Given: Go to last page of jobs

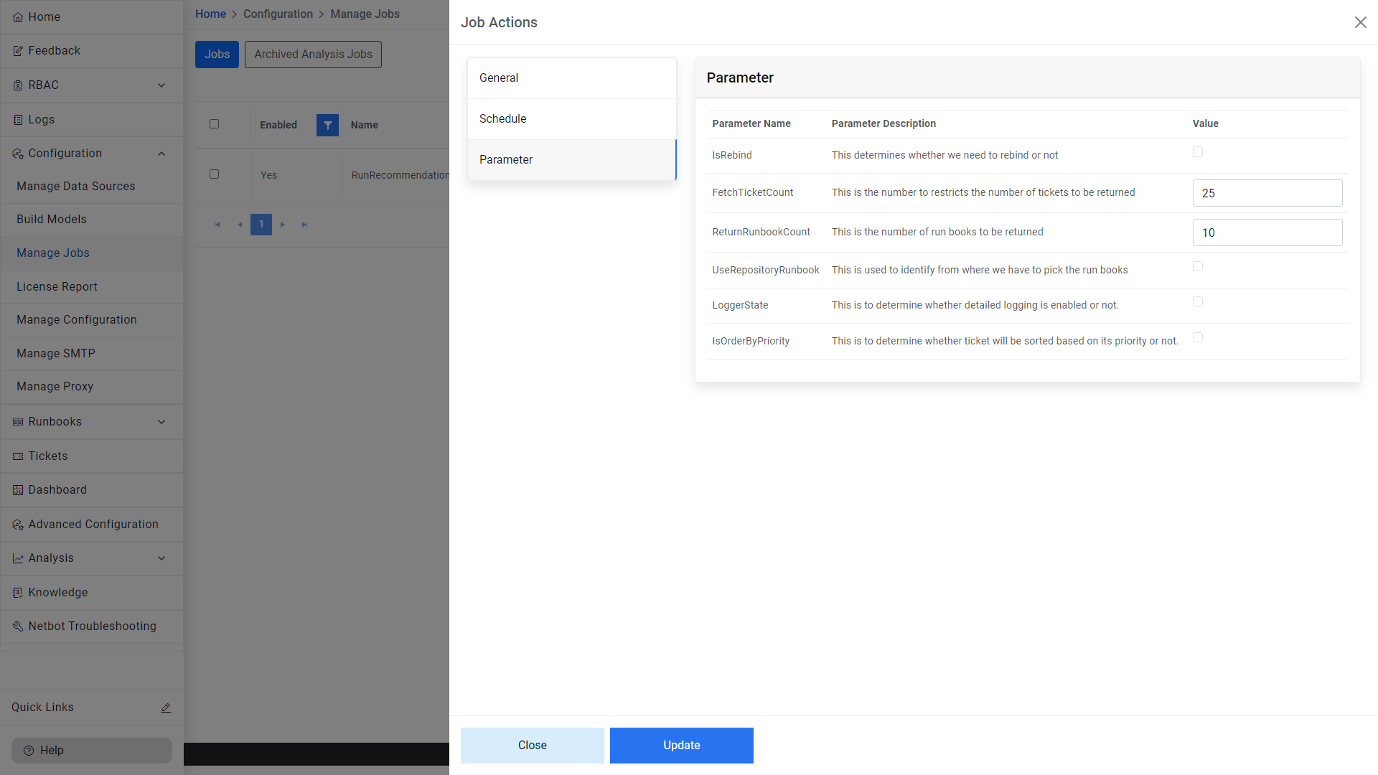Looking at the screenshot, I should 304,225.
